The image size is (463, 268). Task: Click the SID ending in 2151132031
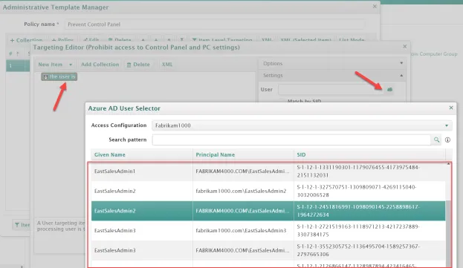tap(358, 171)
